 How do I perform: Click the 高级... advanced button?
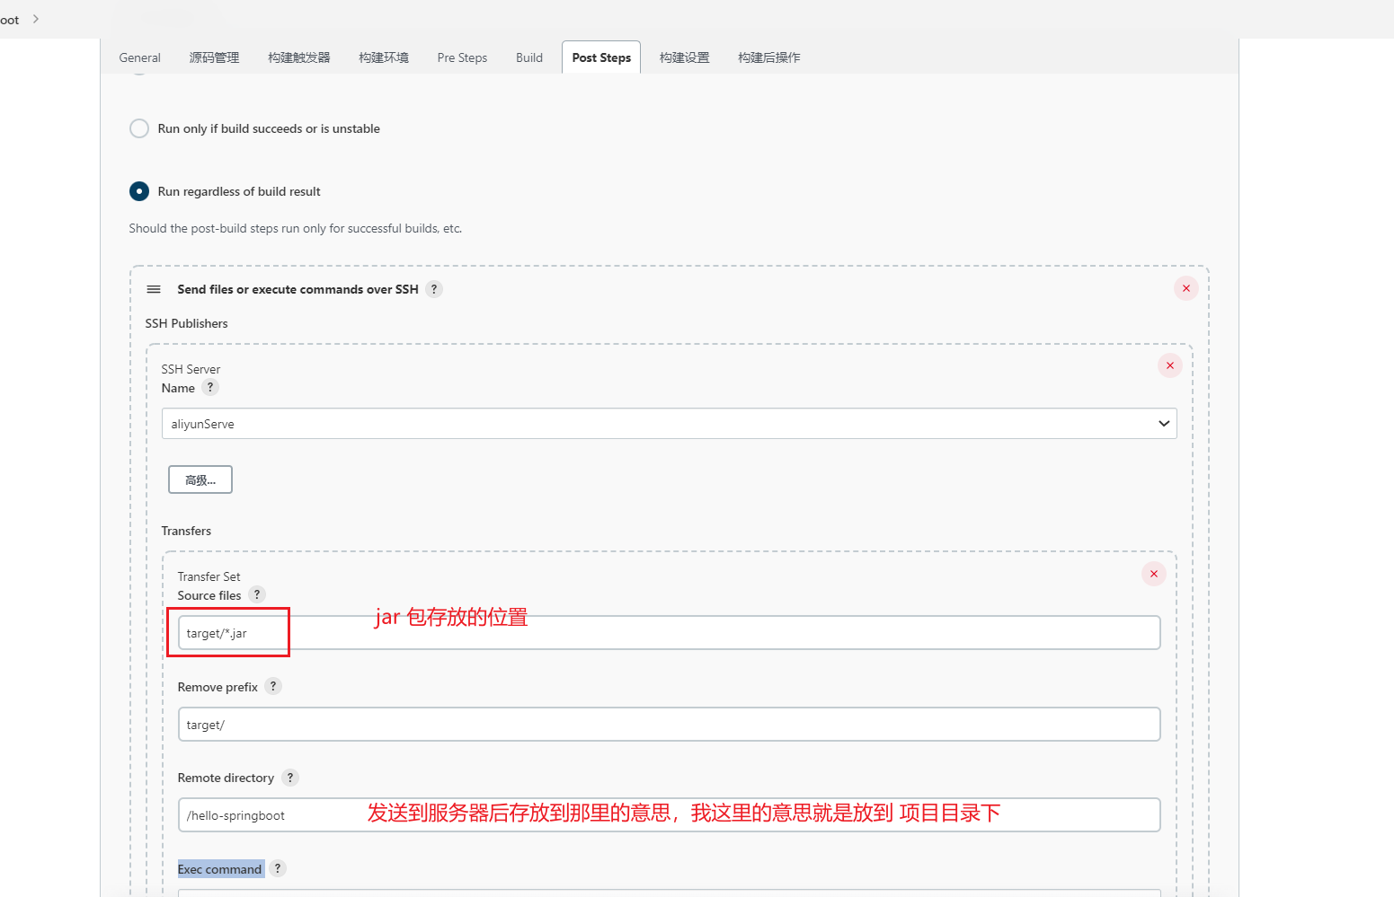pos(200,479)
